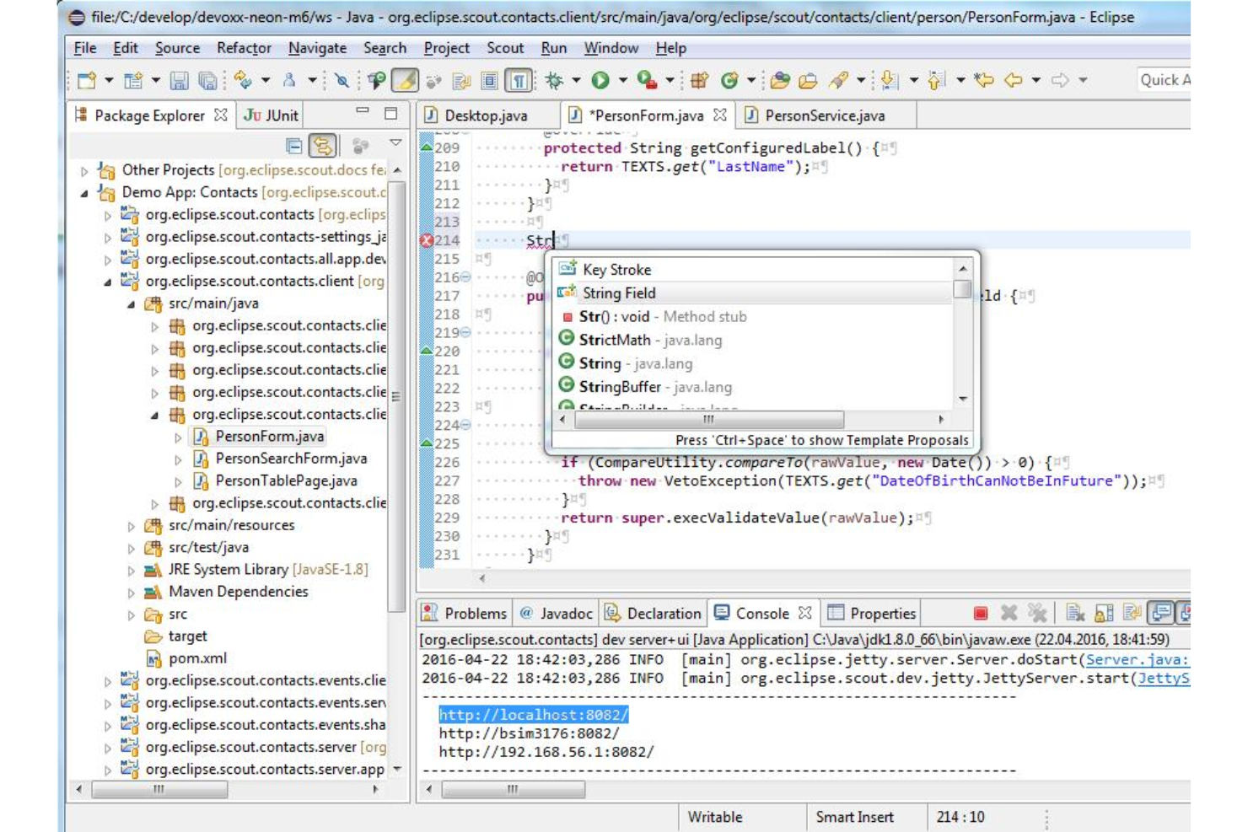1248x832 pixels.
Task: Choose String Field proposal in content assist
Action: click(754, 293)
